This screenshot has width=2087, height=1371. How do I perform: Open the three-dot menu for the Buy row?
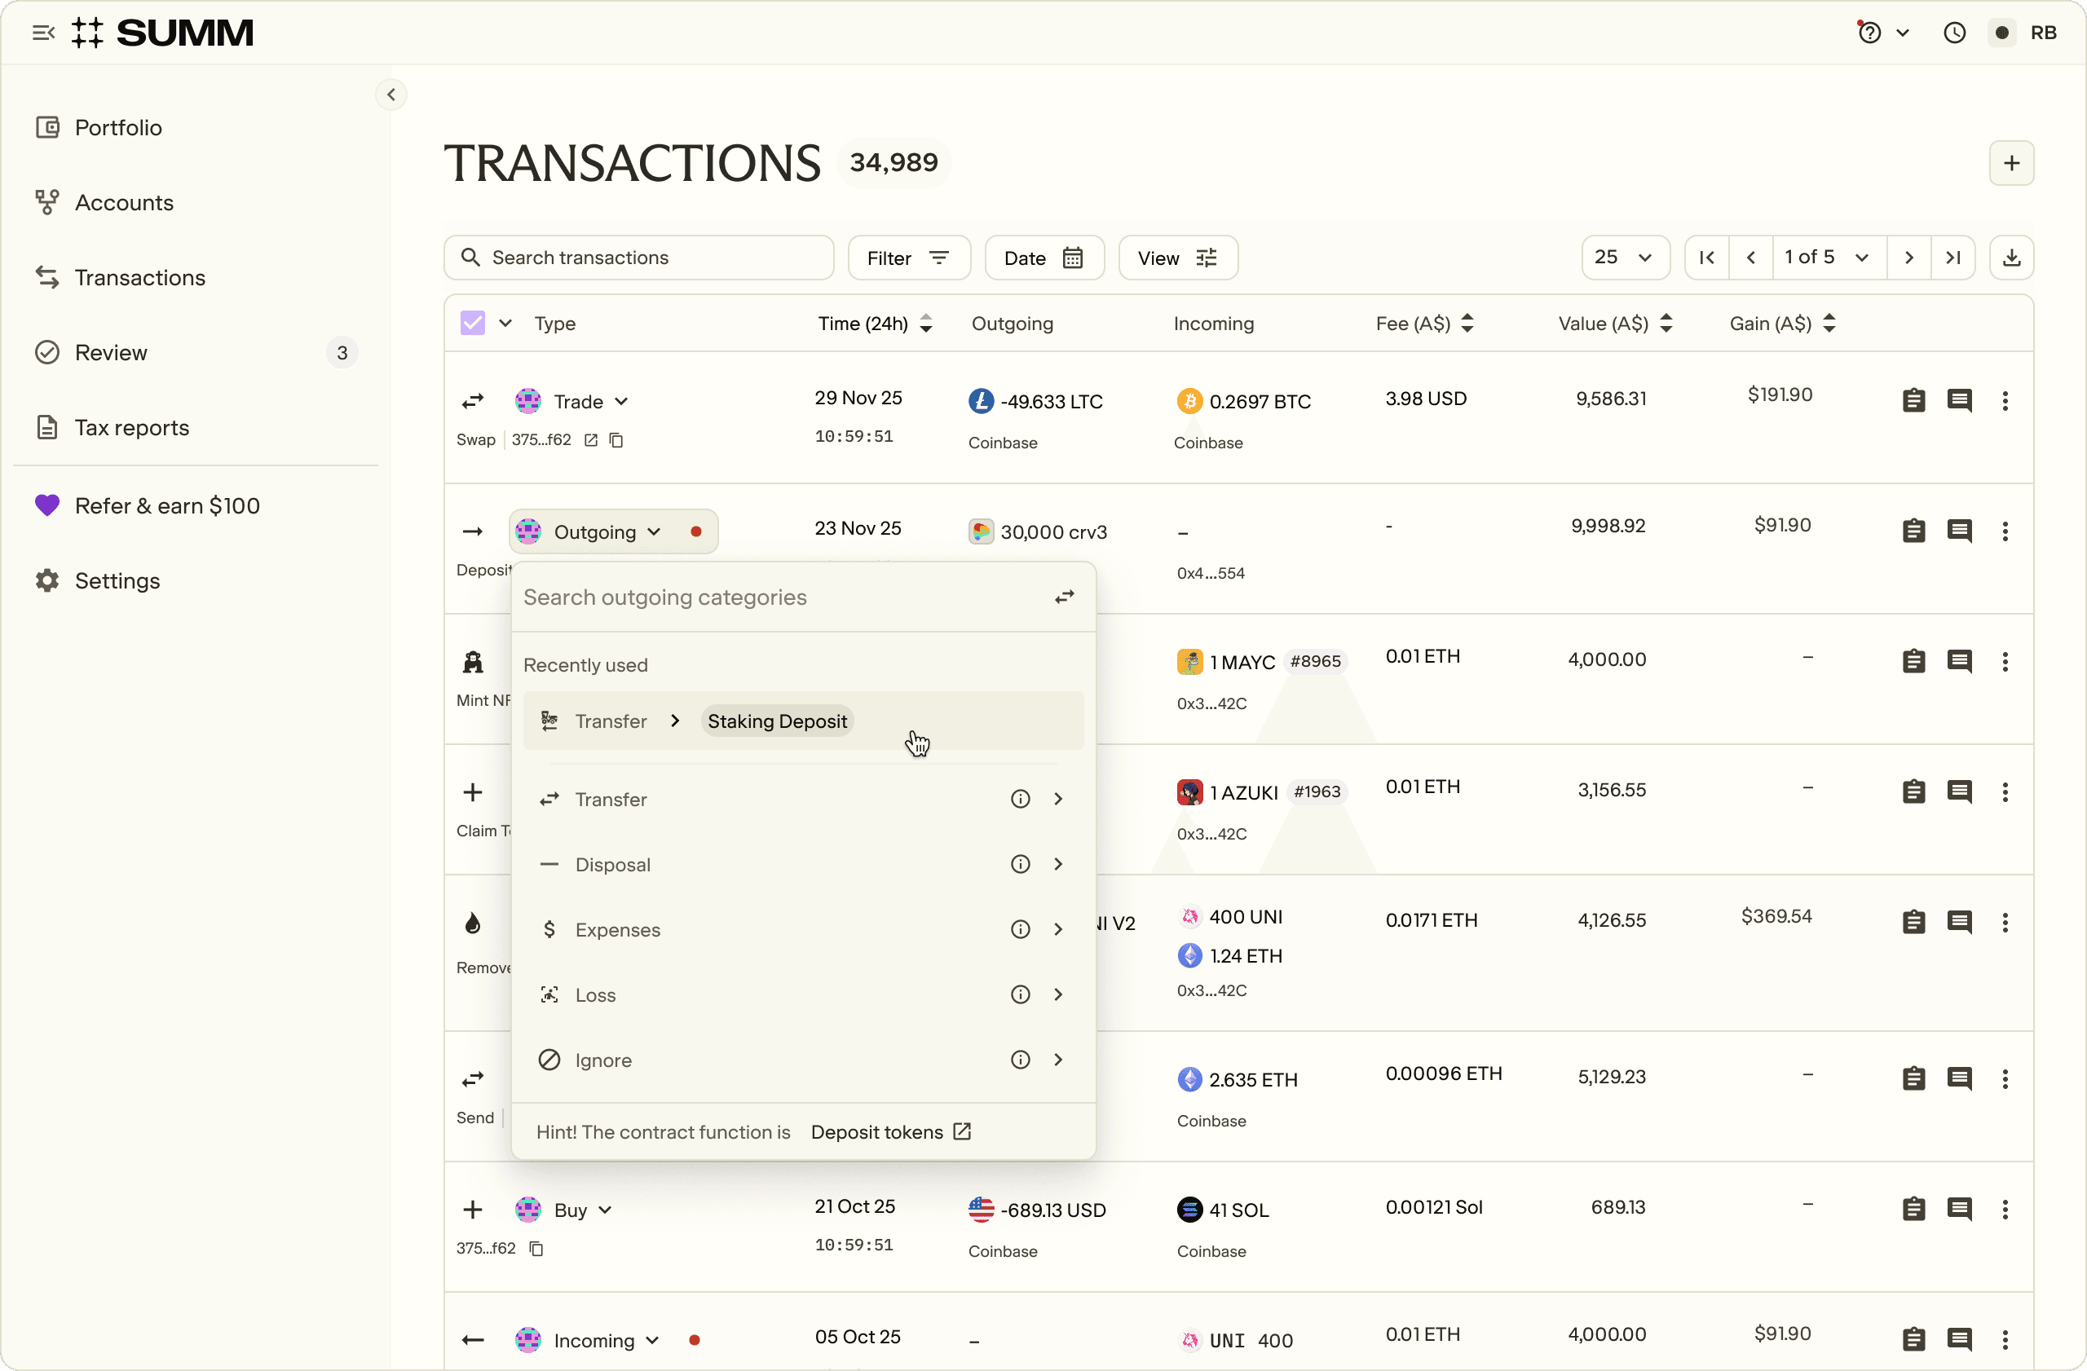[2005, 1210]
